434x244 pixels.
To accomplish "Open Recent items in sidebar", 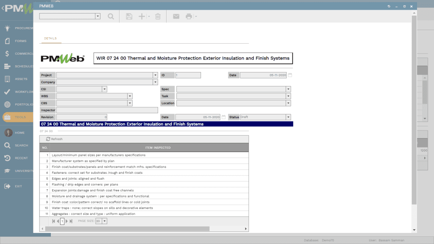I will pos(17,158).
